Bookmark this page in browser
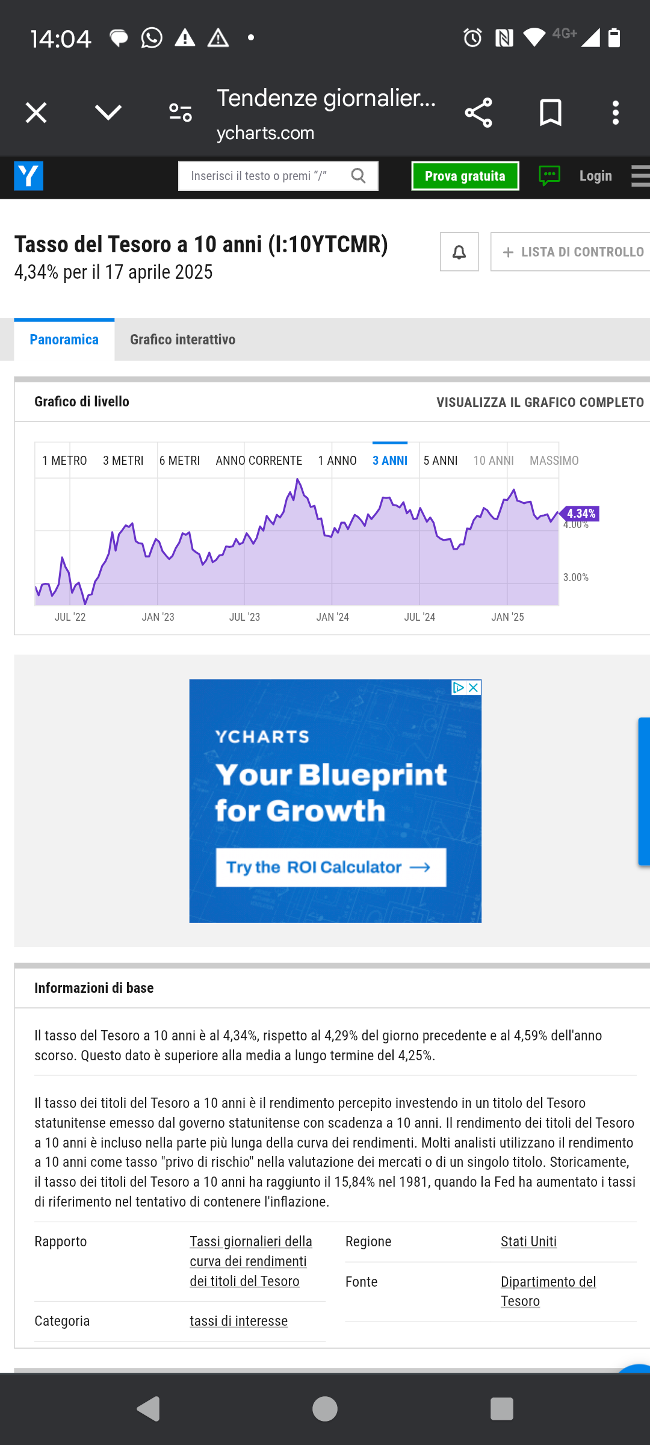The height and width of the screenshot is (1445, 650). (551, 113)
